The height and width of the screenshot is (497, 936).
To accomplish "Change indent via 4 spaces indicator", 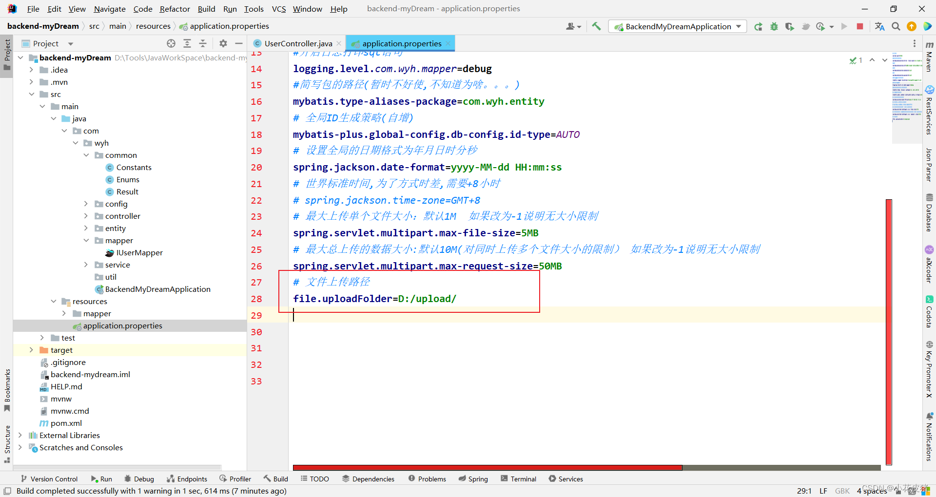I will click(x=872, y=491).
